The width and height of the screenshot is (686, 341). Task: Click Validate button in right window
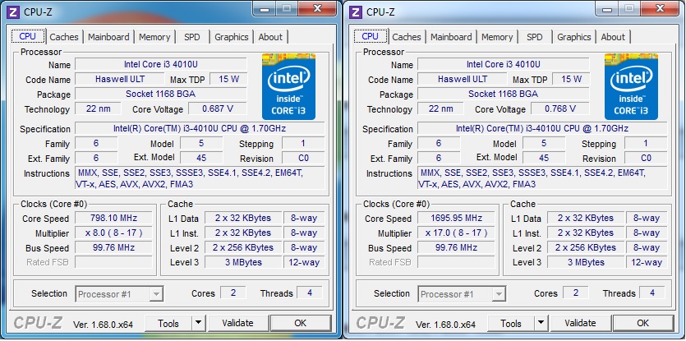tap(580, 324)
